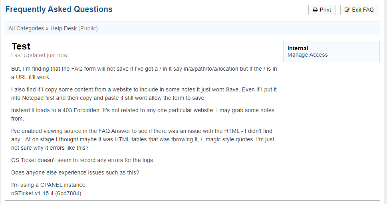Click the Test FAQ title
The image size is (387, 204).
click(x=21, y=46)
